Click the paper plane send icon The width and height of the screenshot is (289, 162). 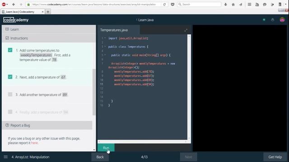click(241, 4)
